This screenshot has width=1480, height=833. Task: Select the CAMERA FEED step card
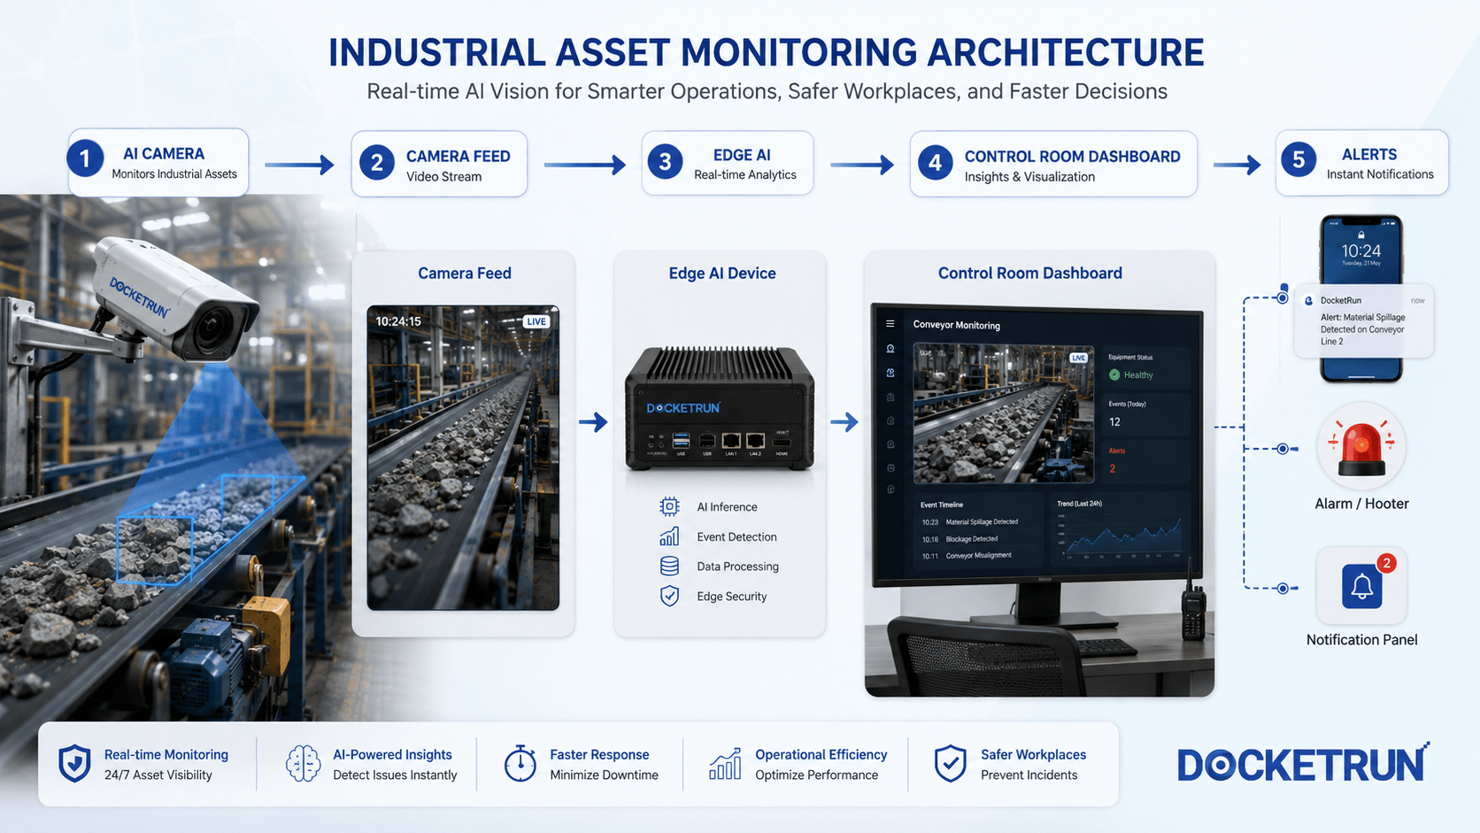pyautogui.click(x=439, y=165)
